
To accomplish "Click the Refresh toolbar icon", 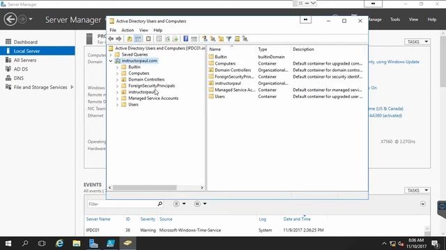I will [167, 39].
